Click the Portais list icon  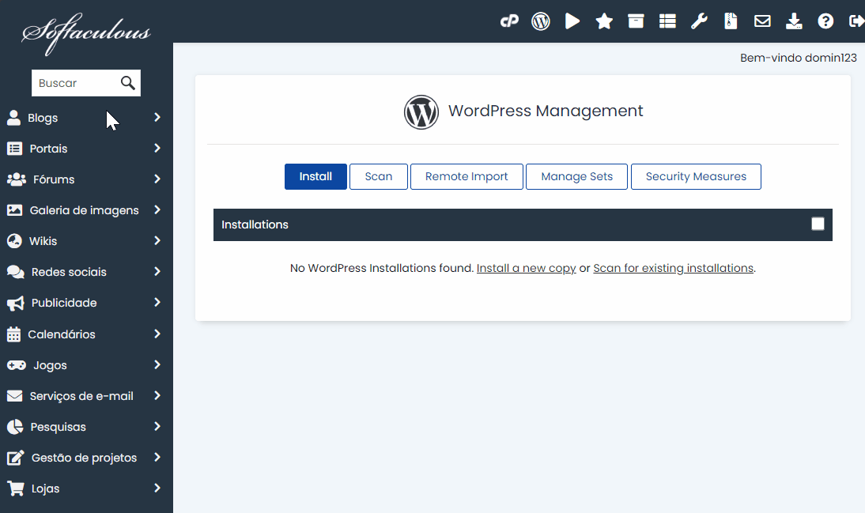[x=14, y=149]
